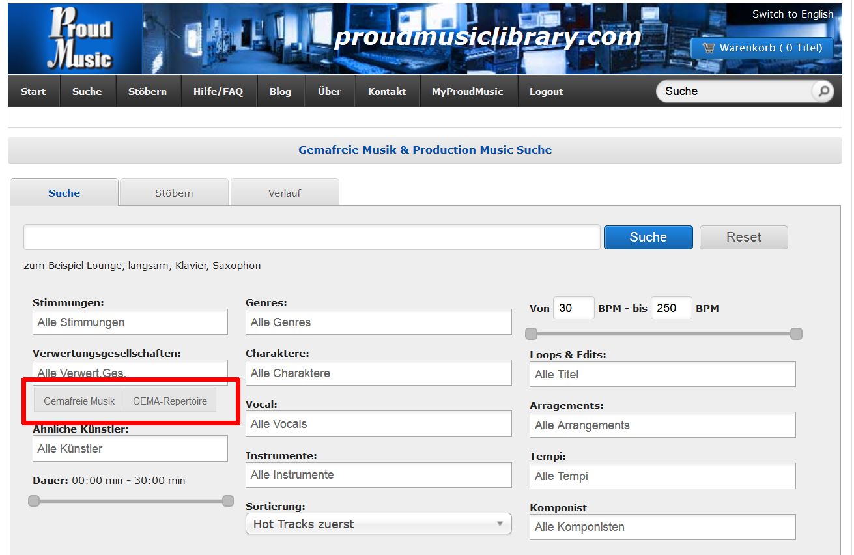
Task: Open the Alle Stimmungen selector
Action: 130,322
